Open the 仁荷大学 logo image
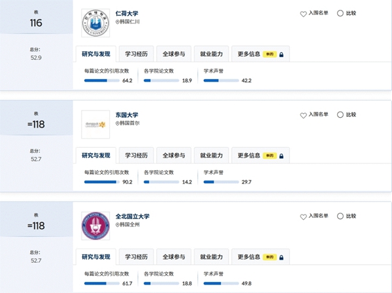Viewport: 392px width, 293px height. [x=95, y=23]
